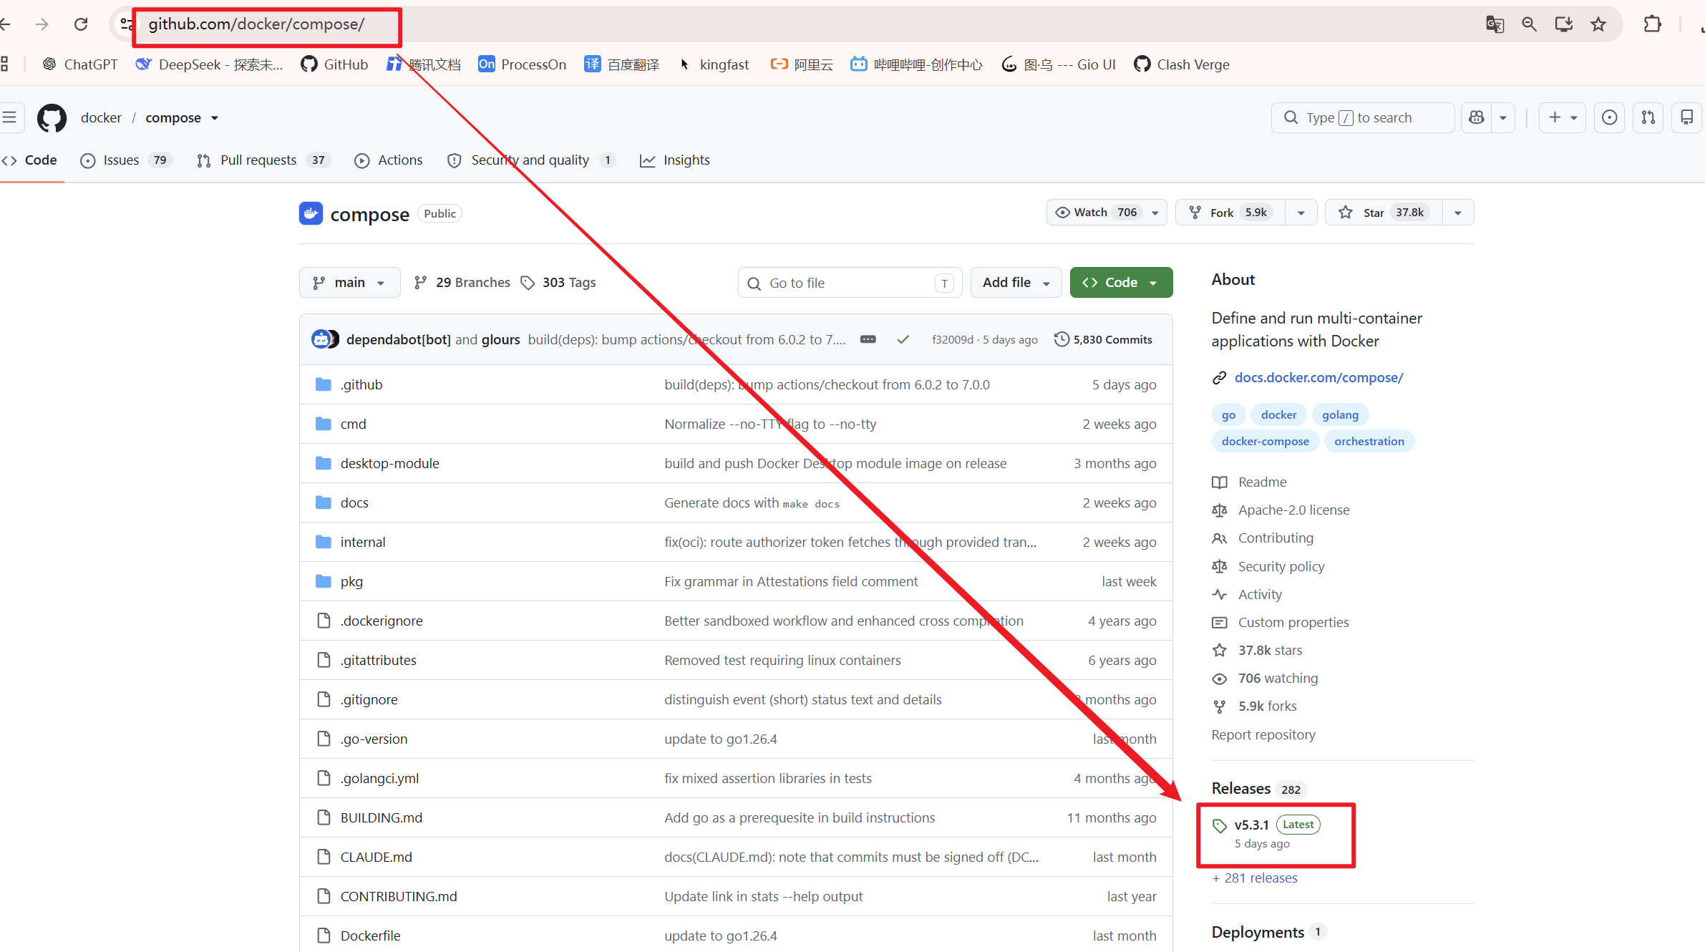This screenshot has width=1705, height=952.
Task: Open the .github folder
Action: coord(361,384)
